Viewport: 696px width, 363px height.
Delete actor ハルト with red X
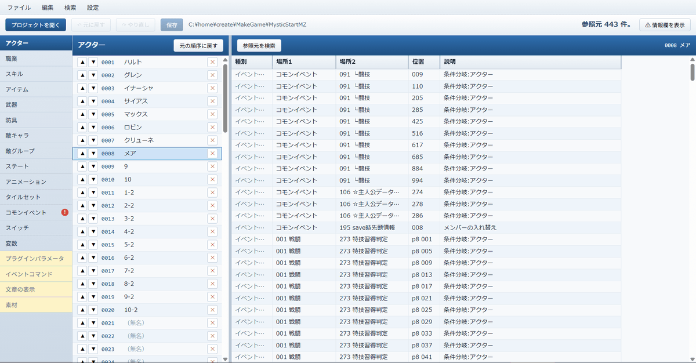212,62
